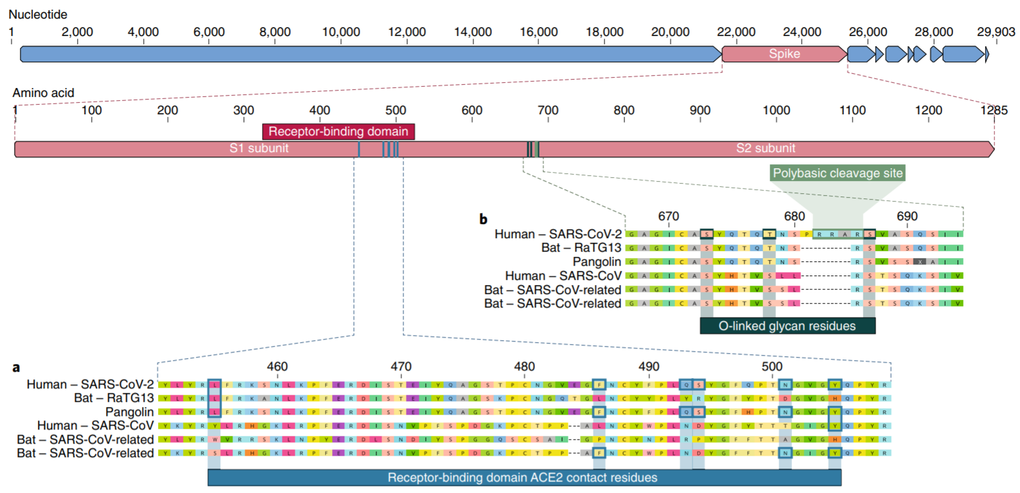Screen dimensions: 1020x493
Task: Click position 480 in panel a
Action: [524, 367]
